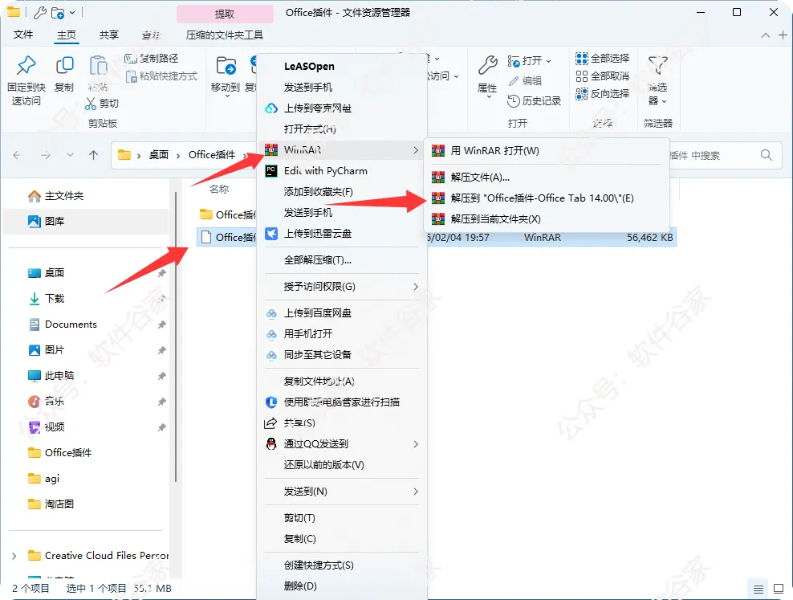This screenshot has height=600, width=793.
Task: Choose LeASOpen in context menu
Action: [342, 67]
